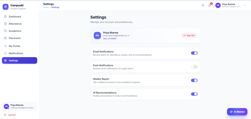Click the sparkle icon on AI Mentor
This screenshot has height=119, width=251.
[x=231, y=112]
